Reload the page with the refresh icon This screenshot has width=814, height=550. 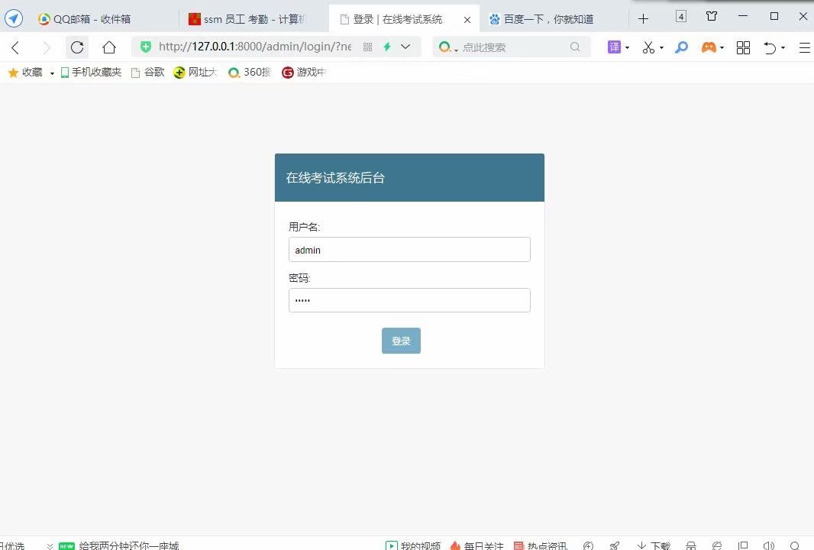click(77, 47)
